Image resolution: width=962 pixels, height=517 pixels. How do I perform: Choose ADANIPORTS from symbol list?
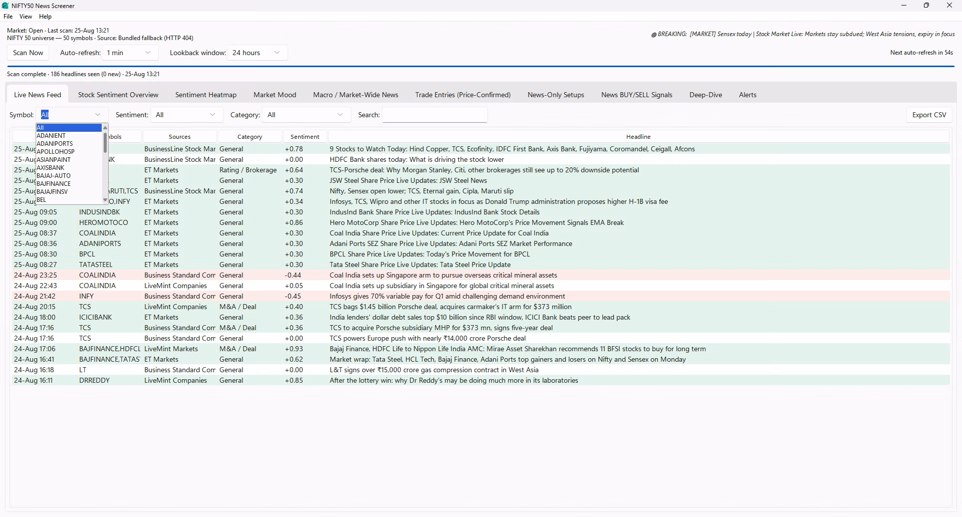click(x=69, y=144)
